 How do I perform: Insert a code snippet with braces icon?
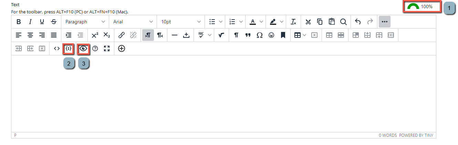coord(69,48)
